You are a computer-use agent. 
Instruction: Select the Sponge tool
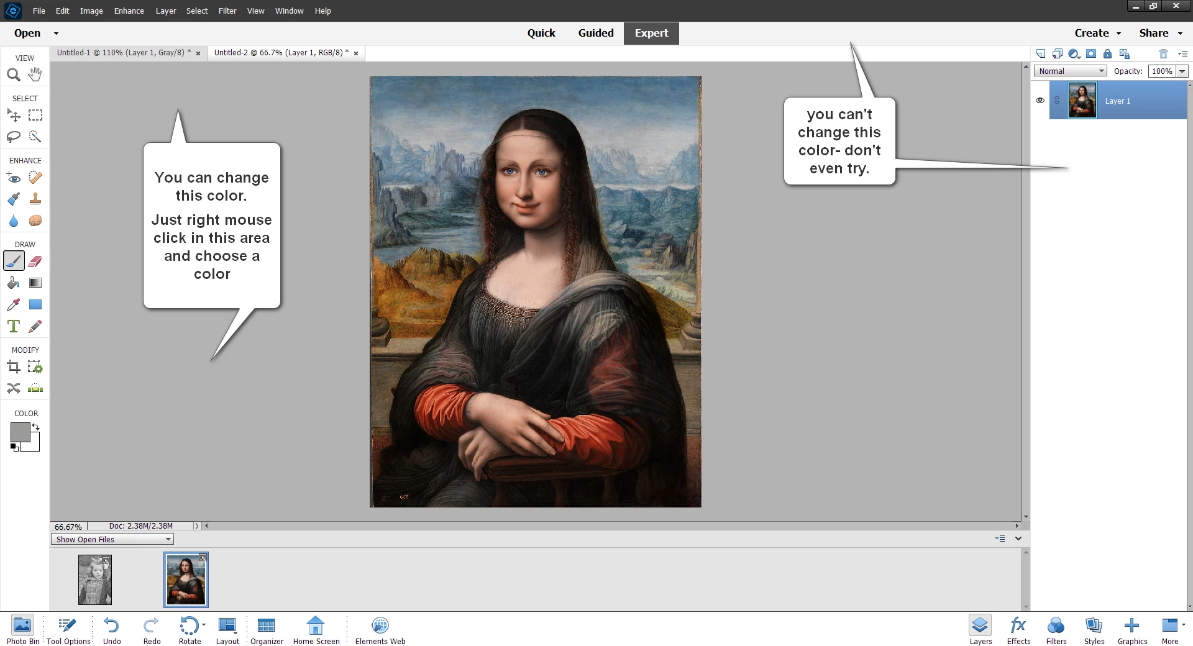[x=35, y=221]
